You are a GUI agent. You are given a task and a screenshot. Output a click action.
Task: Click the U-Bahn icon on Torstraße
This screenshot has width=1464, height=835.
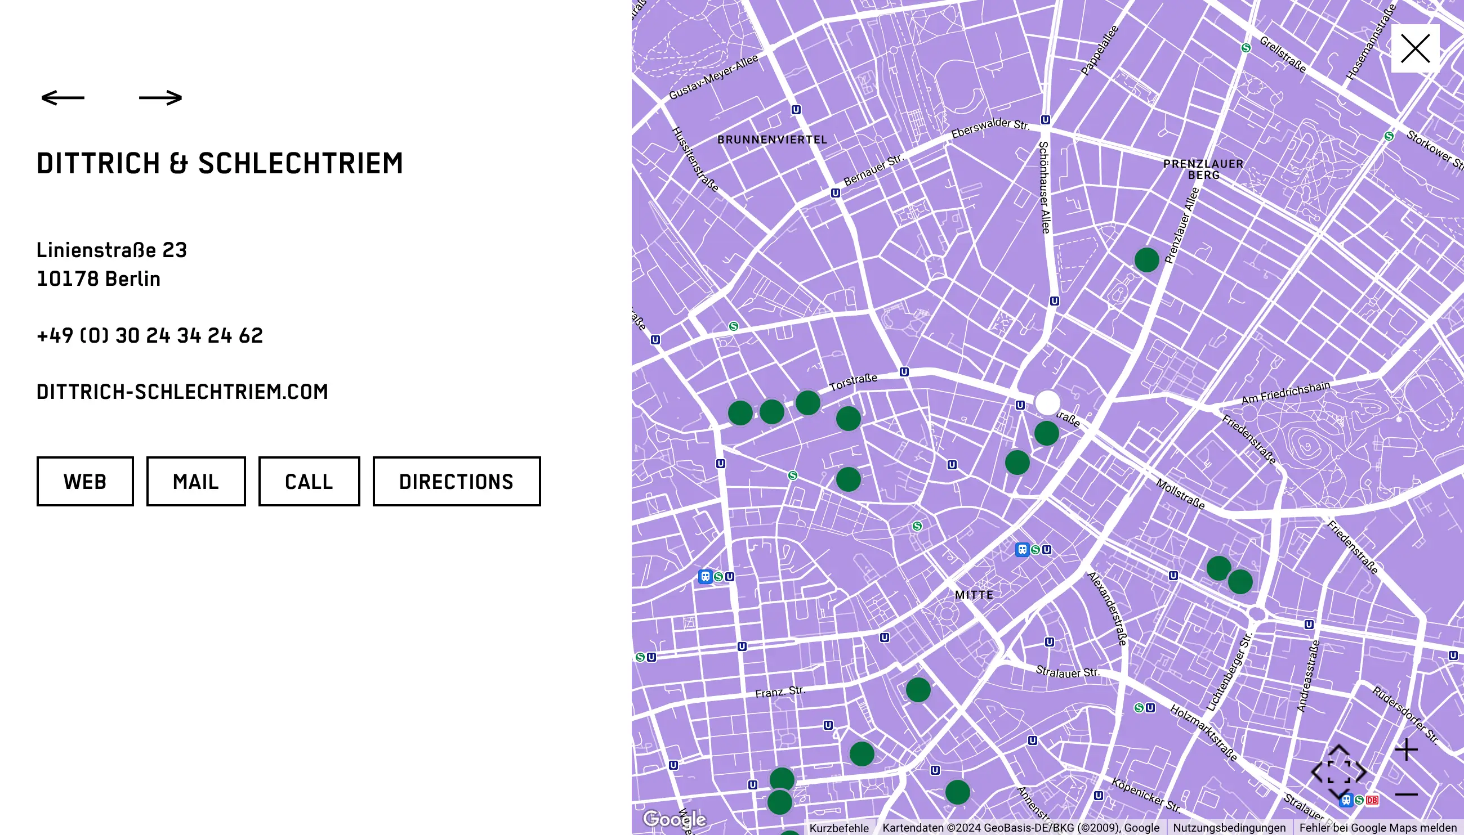[904, 372]
